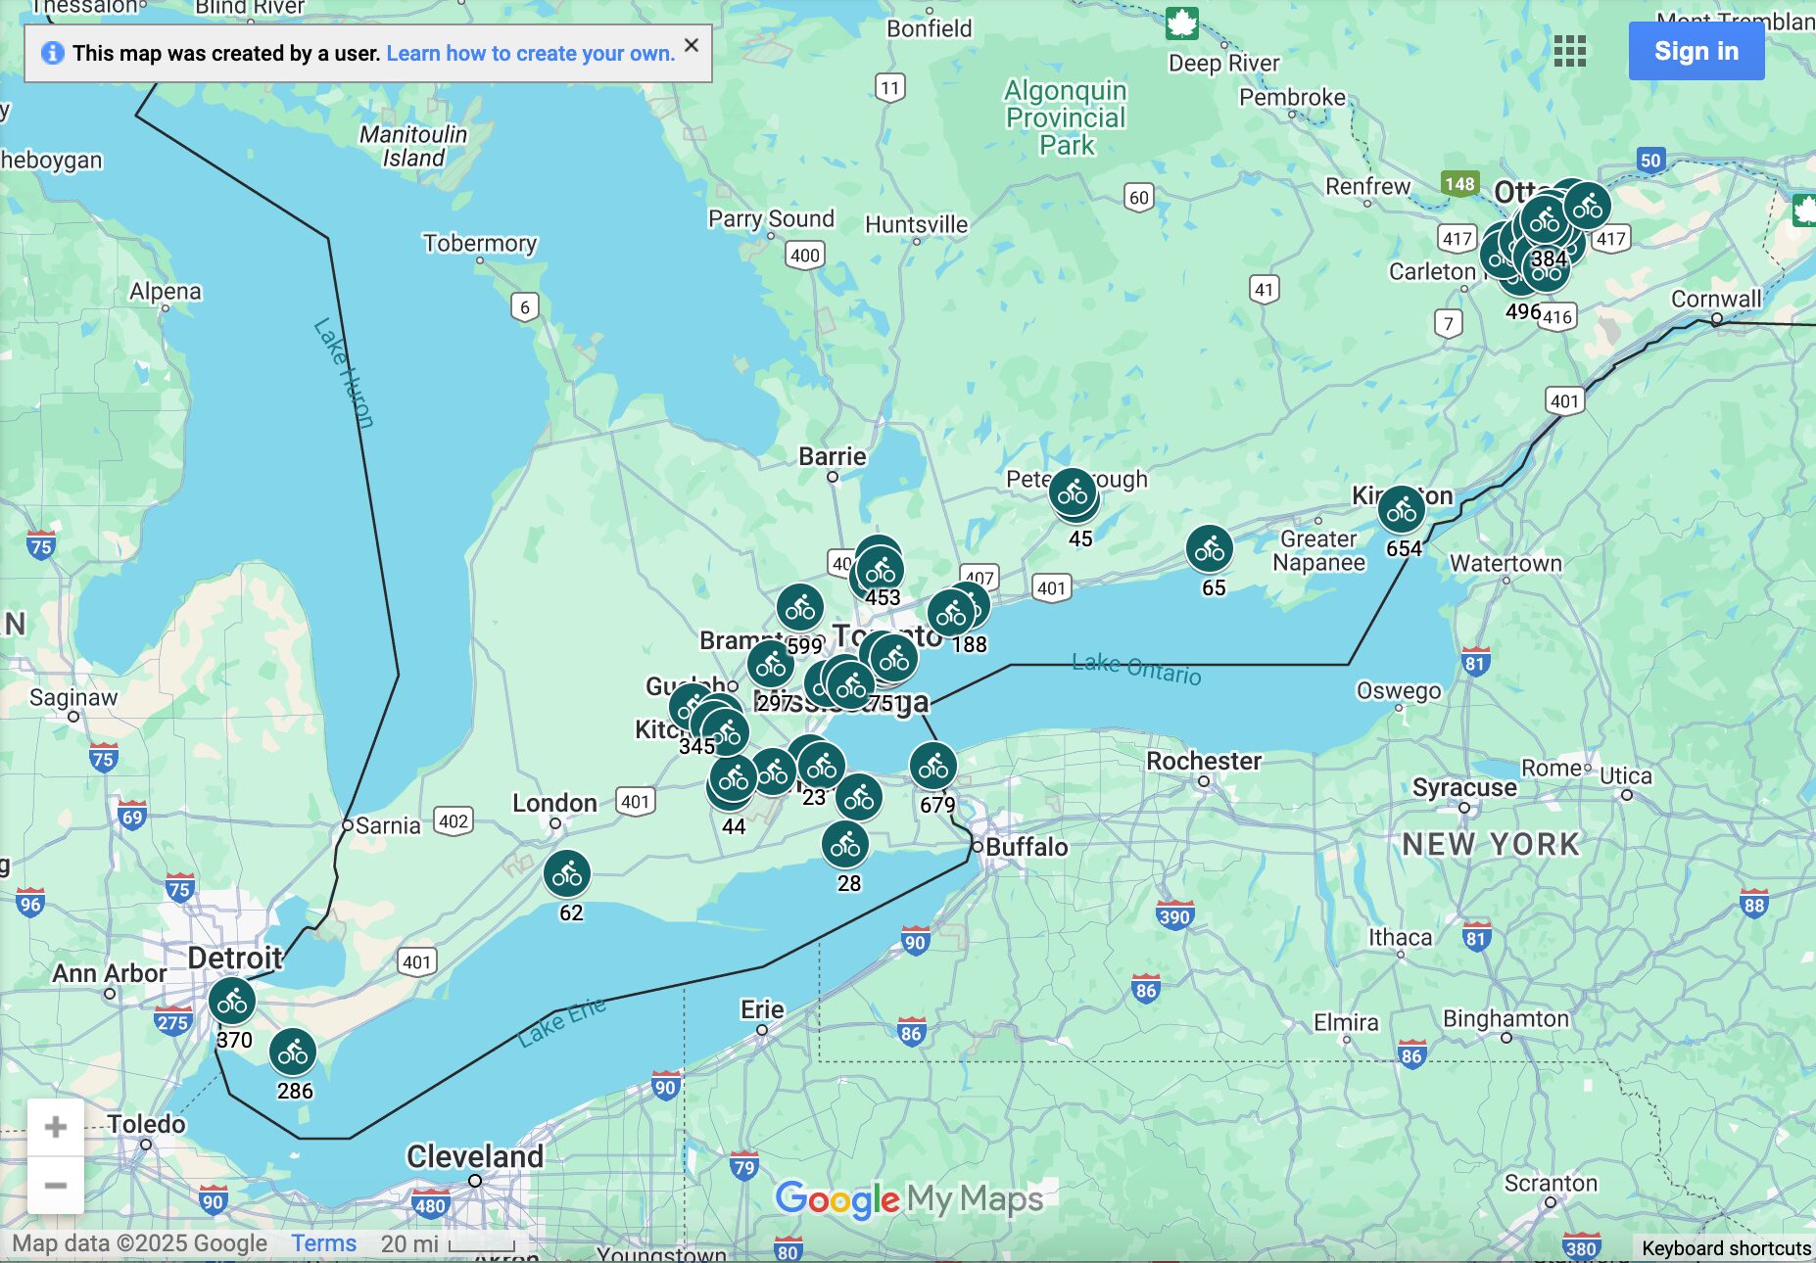The image size is (1816, 1263).
Task: Click the Huntsville town label
Action: tap(916, 224)
